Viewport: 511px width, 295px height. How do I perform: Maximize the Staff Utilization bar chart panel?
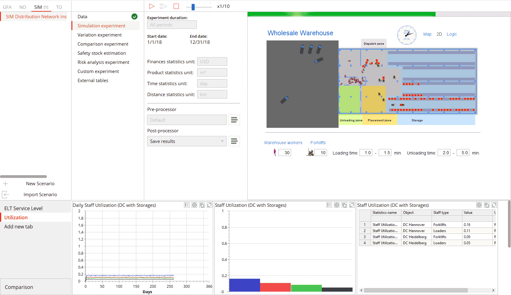click(x=352, y=205)
